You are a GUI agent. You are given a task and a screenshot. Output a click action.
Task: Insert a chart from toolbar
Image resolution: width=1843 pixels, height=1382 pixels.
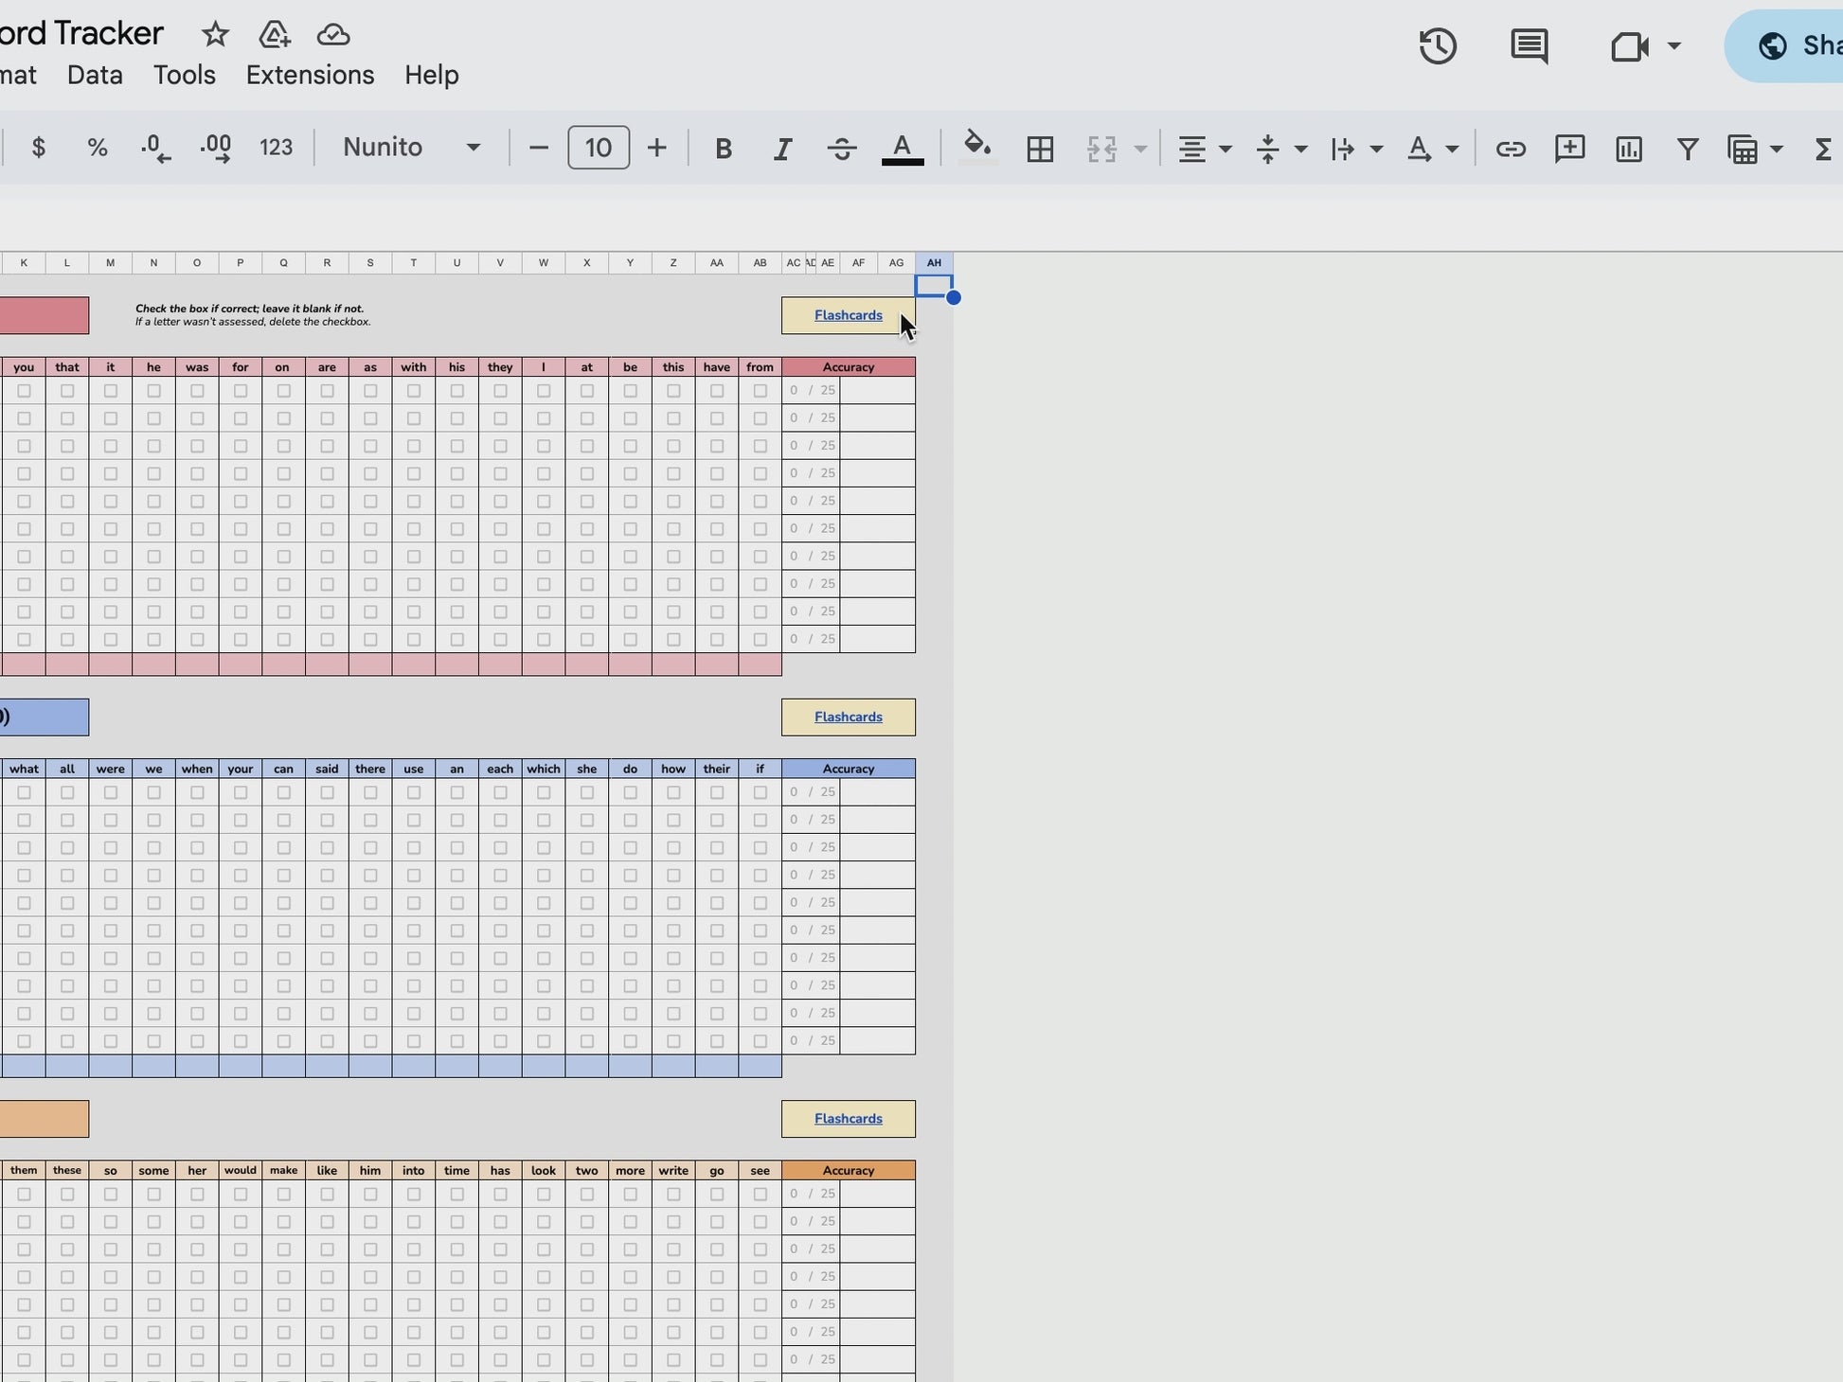[1628, 149]
